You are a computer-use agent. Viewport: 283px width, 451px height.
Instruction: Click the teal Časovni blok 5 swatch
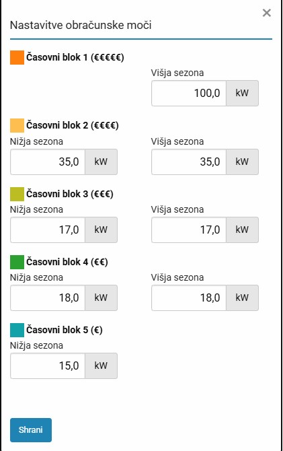pyautogui.click(x=17, y=330)
